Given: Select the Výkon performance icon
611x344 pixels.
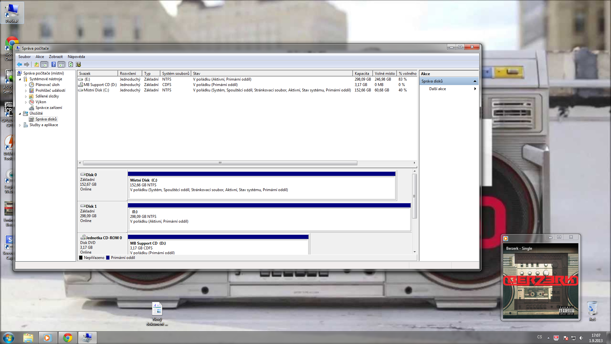Looking at the screenshot, I should 32,102.
